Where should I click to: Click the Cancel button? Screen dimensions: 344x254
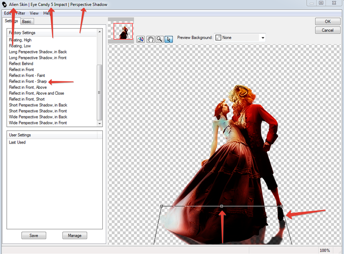328,31
